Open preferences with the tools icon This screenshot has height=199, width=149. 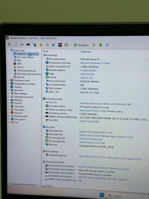(94, 45)
